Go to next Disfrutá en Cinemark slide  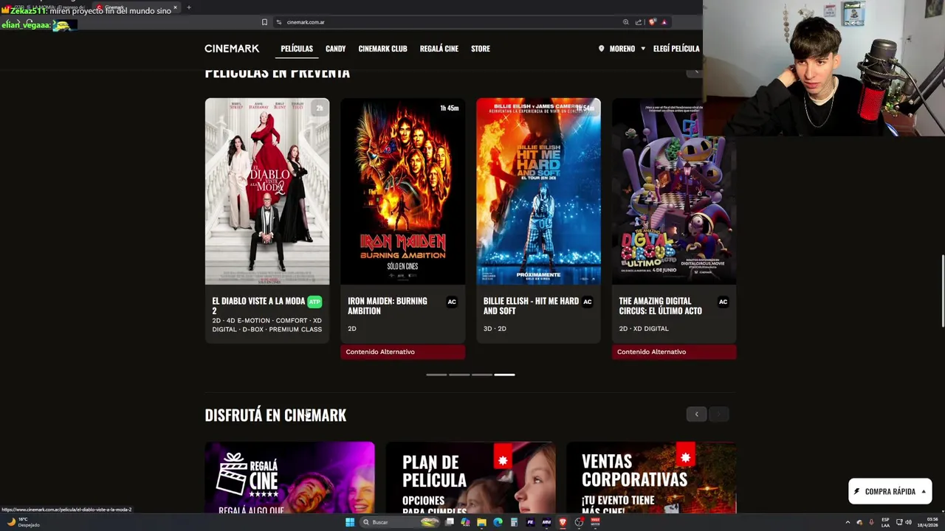pyautogui.click(x=718, y=414)
